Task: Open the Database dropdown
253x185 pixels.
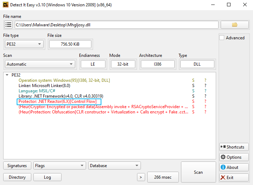Action: (x=114, y=166)
